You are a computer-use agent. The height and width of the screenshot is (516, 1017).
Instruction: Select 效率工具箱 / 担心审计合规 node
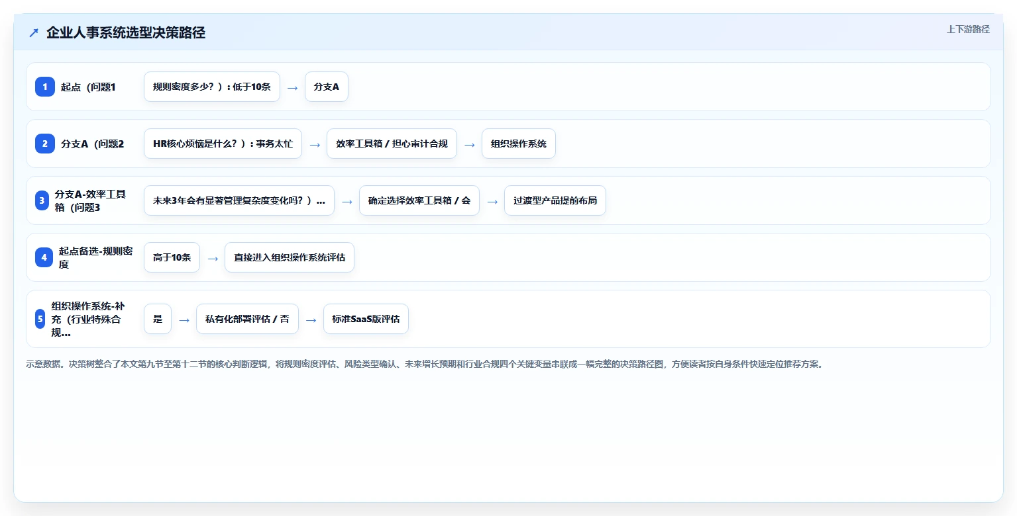pos(392,144)
